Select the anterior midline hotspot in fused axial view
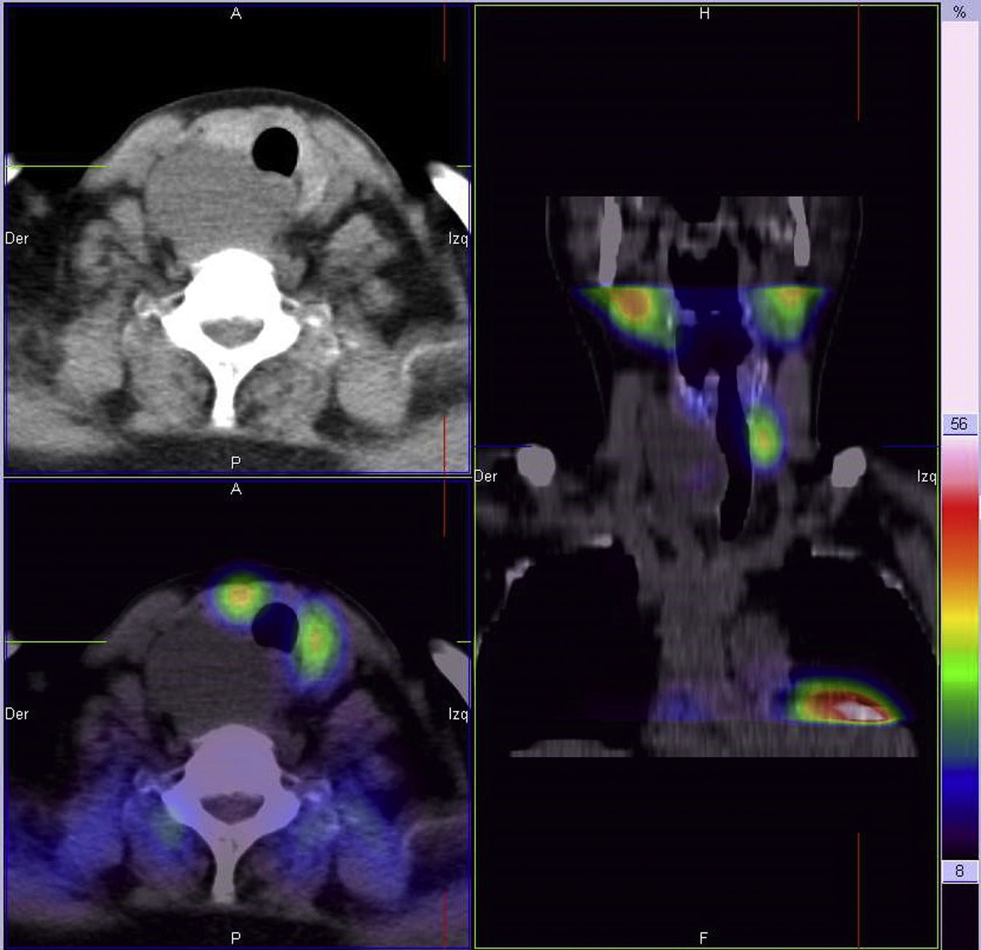The width and height of the screenshot is (981, 950). pyautogui.click(x=239, y=596)
